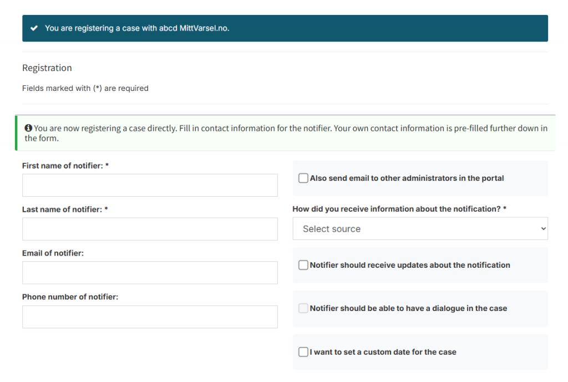Click the checkmark icon in the banner
The height and width of the screenshot is (382, 568).
(34, 28)
